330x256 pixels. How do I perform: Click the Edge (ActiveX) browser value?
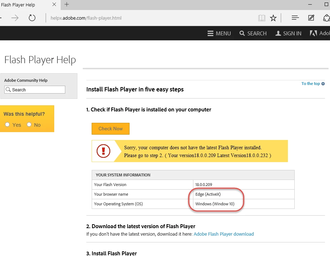[208, 194]
